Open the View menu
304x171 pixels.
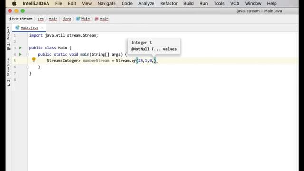[86, 3]
